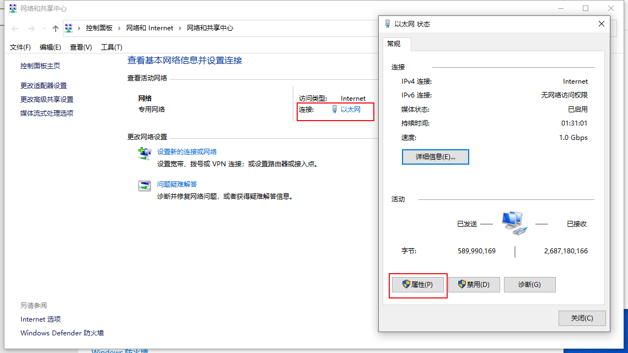Screen dimensions: 628x353
Task: Click the Ethernet status dialog title icon
Action: click(x=387, y=24)
